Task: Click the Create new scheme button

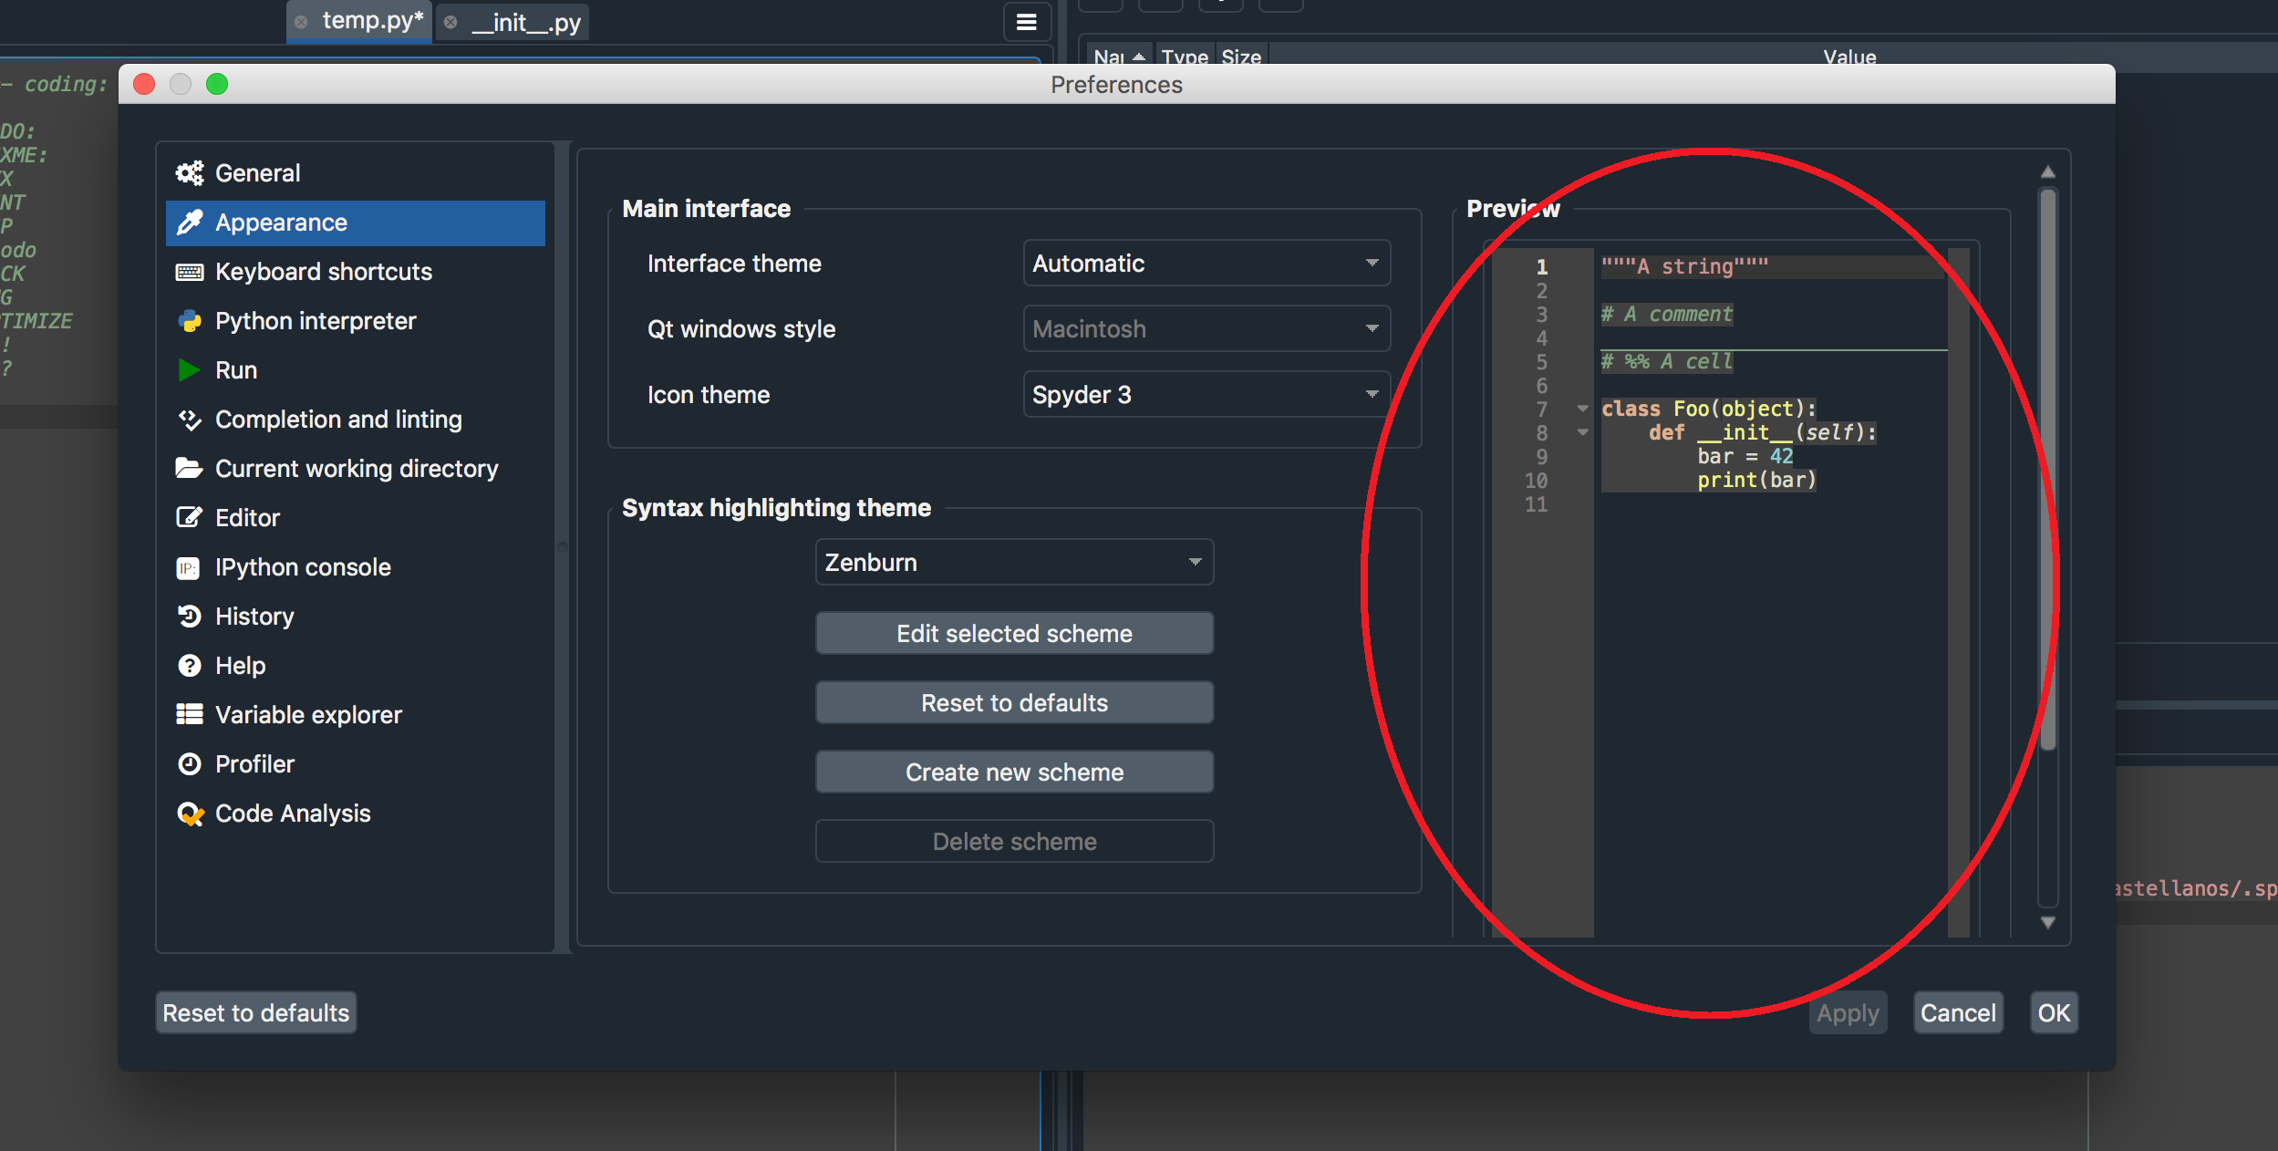Action: click(1013, 771)
